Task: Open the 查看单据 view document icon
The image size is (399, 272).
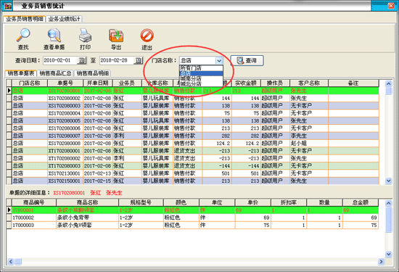Action: coord(54,36)
